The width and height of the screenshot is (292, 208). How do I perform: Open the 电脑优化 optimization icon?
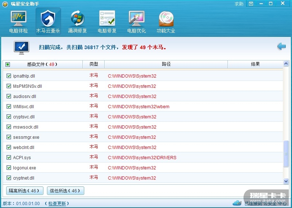136,22
